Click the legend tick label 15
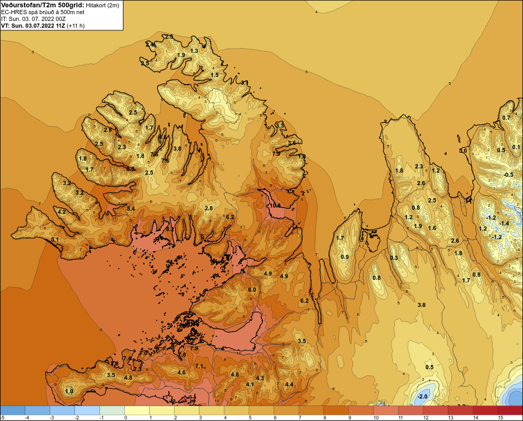The width and height of the screenshot is (523, 421). coord(501,418)
